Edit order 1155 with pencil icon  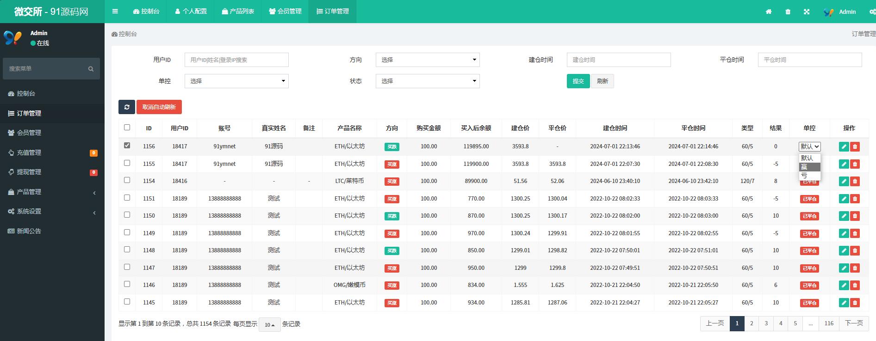(844, 164)
